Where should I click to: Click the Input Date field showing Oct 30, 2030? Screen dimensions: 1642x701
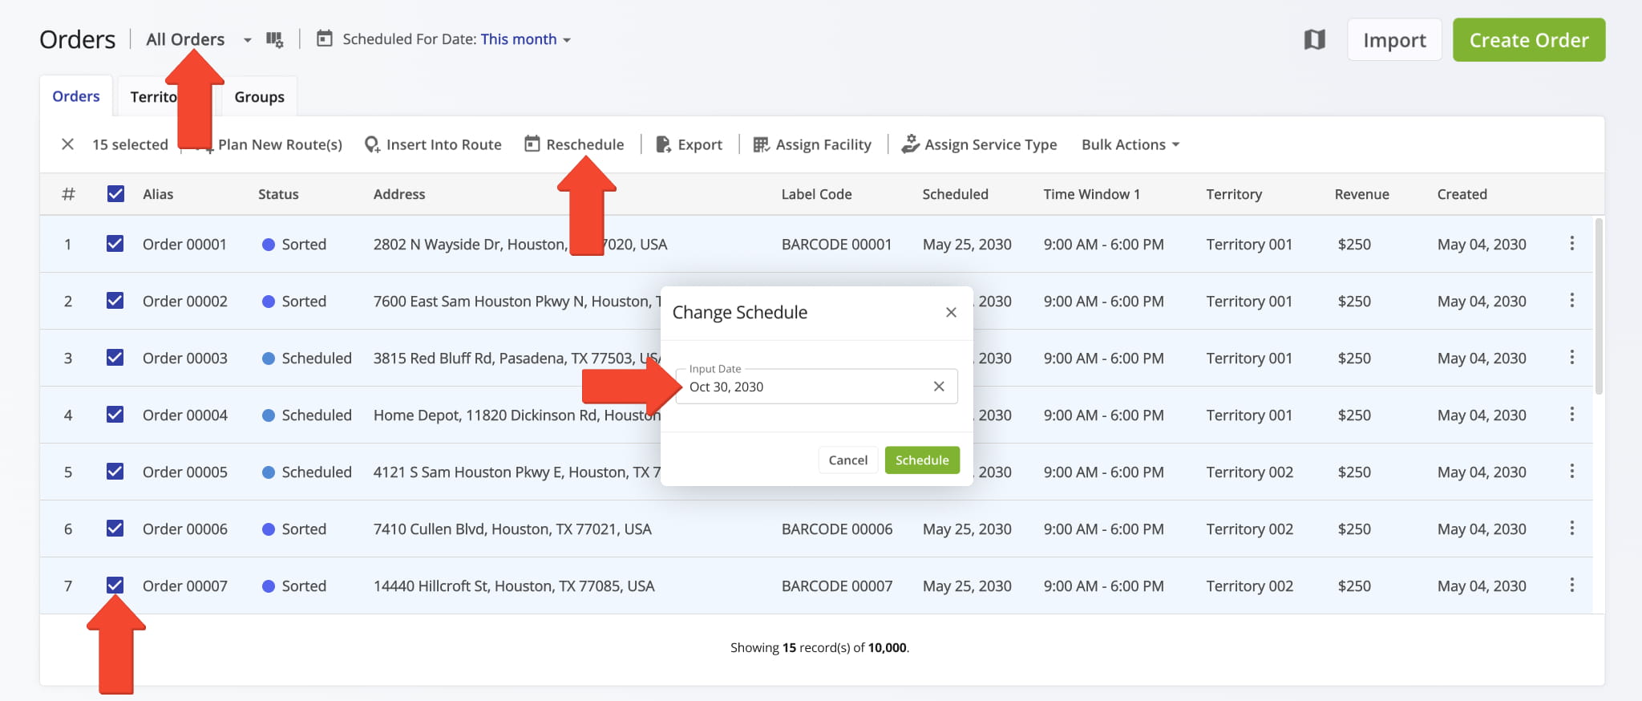click(x=816, y=387)
